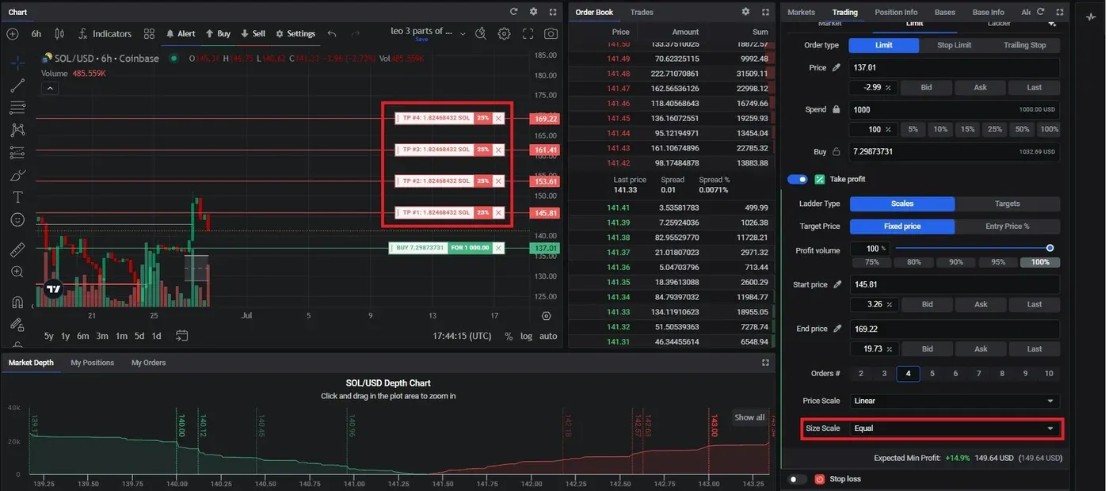Expand the saved layout name dropdown

pos(463,32)
